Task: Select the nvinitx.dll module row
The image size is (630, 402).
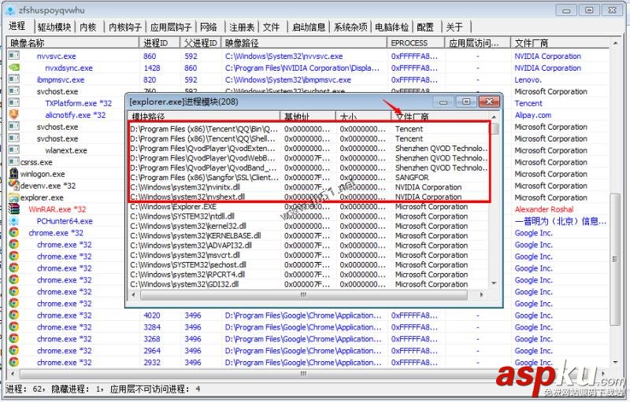Action: pos(309,187)
